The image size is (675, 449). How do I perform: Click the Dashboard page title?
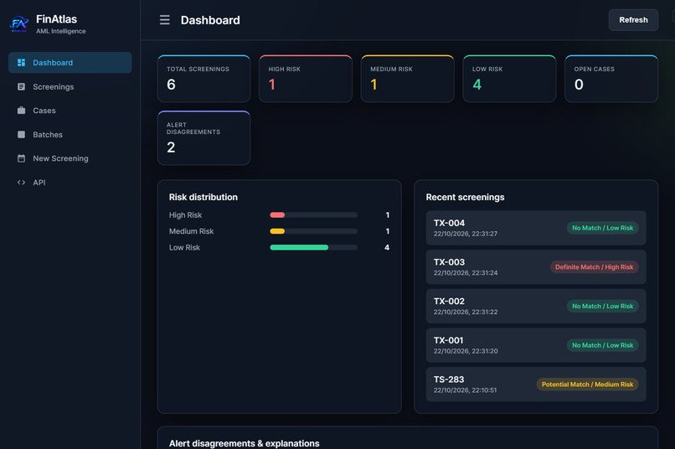210,20
